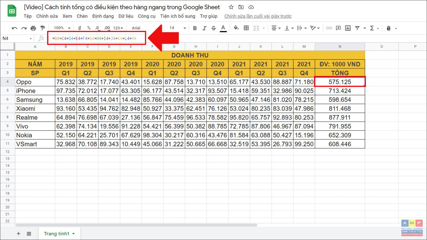Click the iPhone cell

[35, 91]
